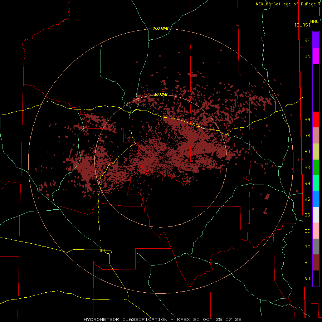Click the ND legend label
The image size is (322, 322).
(307, 279)
